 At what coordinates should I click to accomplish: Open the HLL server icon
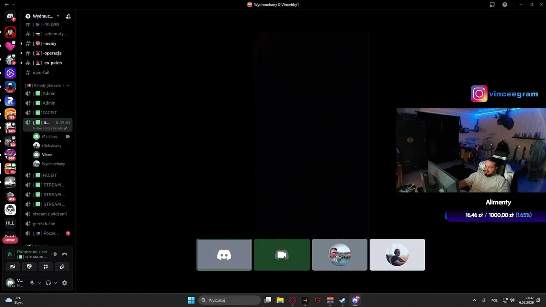click(10, 223)
